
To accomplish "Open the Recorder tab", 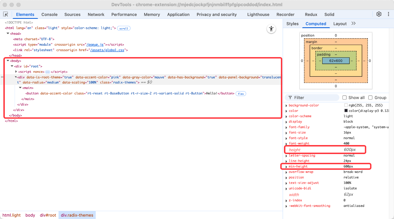I will pyautogui.click(x=285, y=14).
